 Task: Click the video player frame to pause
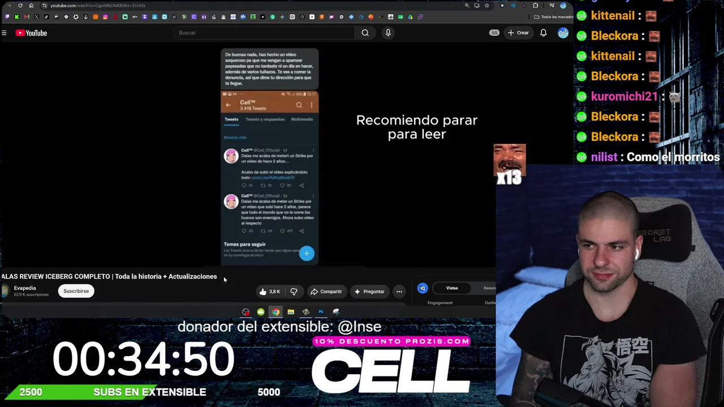pos(248,155)
